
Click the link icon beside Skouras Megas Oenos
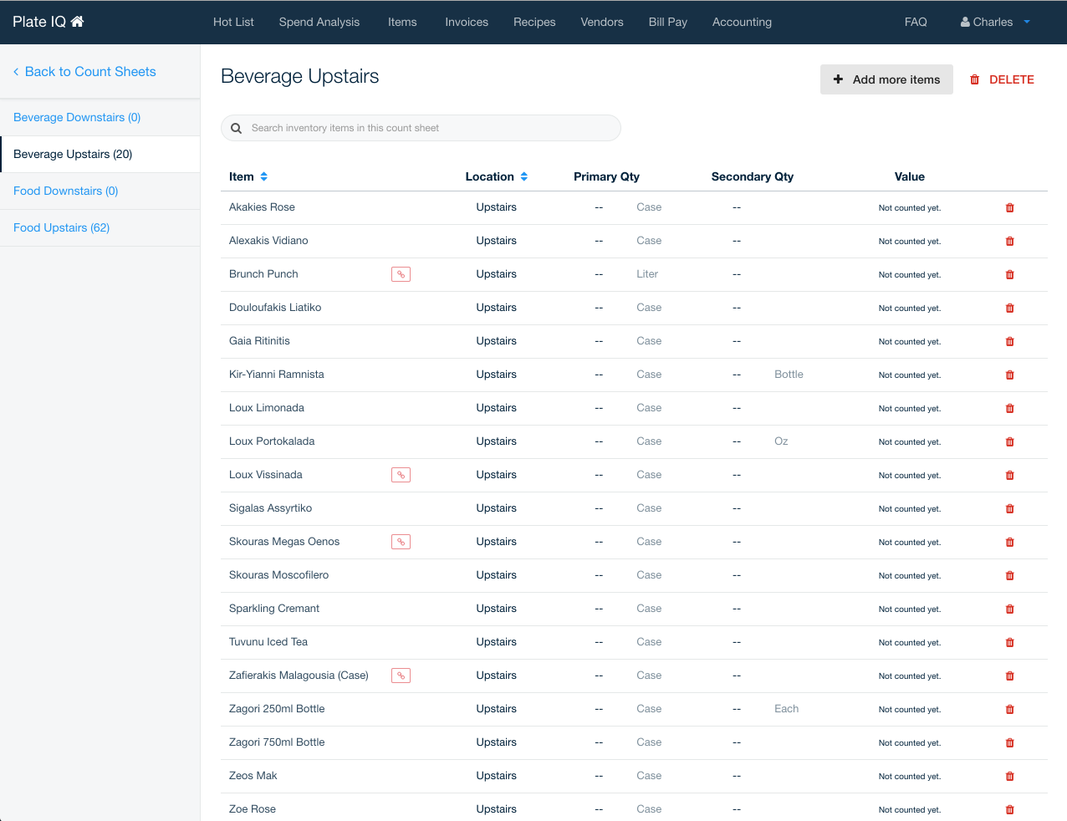click(401, 542)
